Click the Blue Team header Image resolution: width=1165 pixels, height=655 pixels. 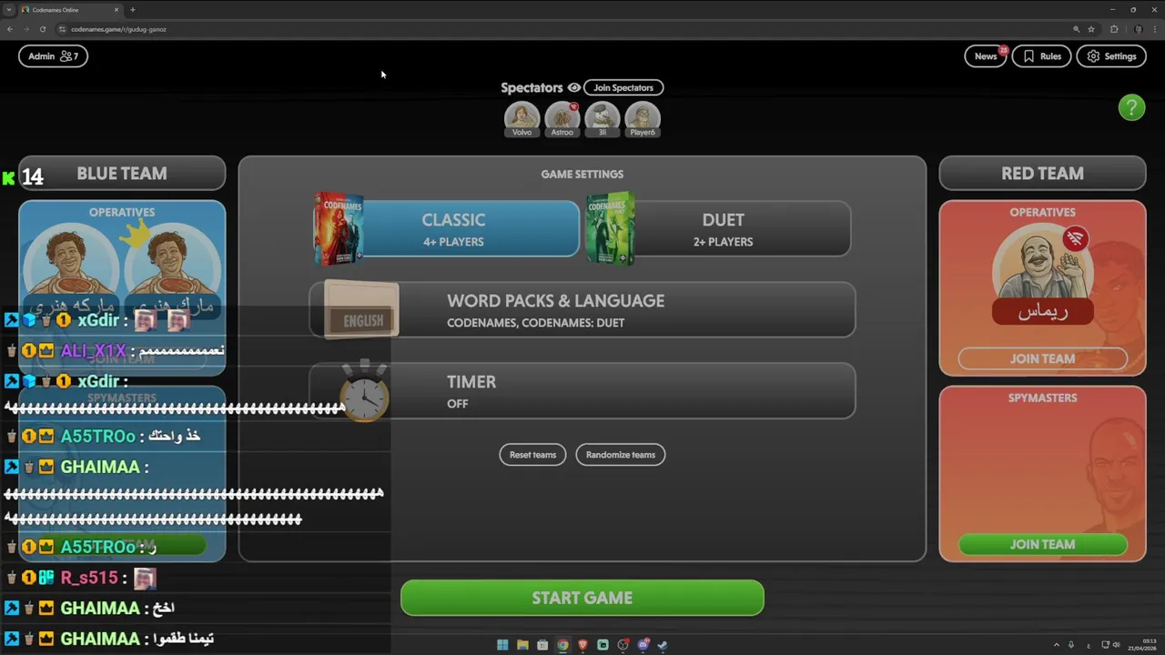point(122,173)
